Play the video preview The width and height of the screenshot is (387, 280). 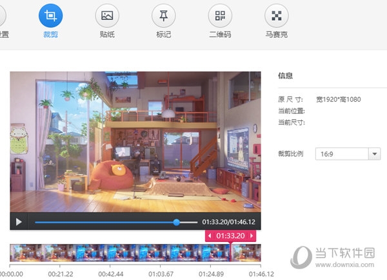pos(19,222)
